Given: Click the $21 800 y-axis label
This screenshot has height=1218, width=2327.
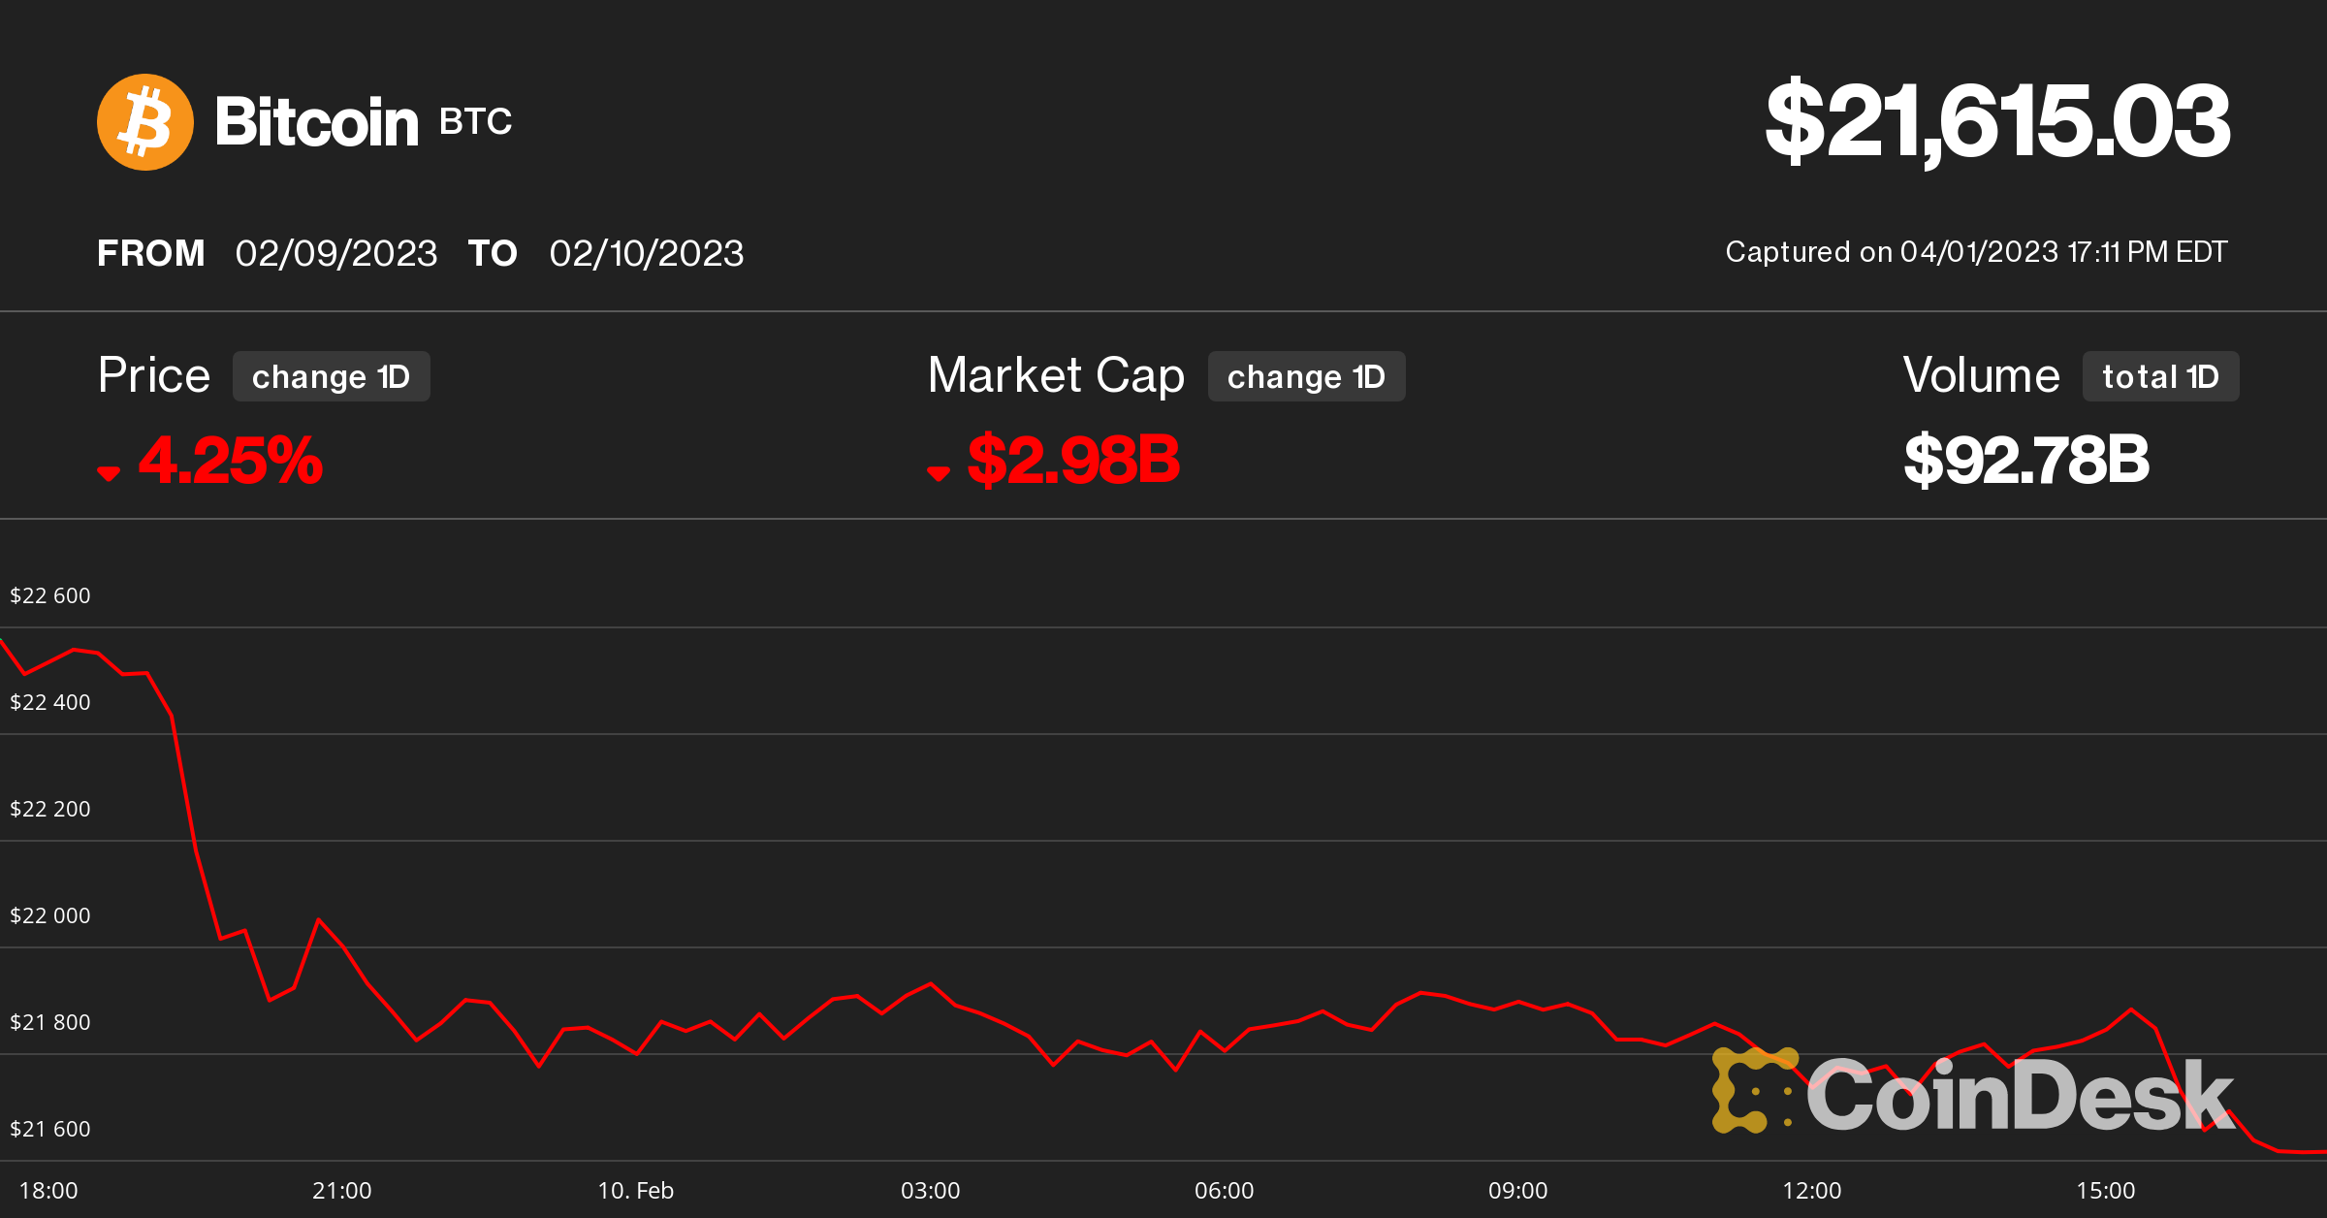Looking at the screenshot, I should (x=50, y=1022).
